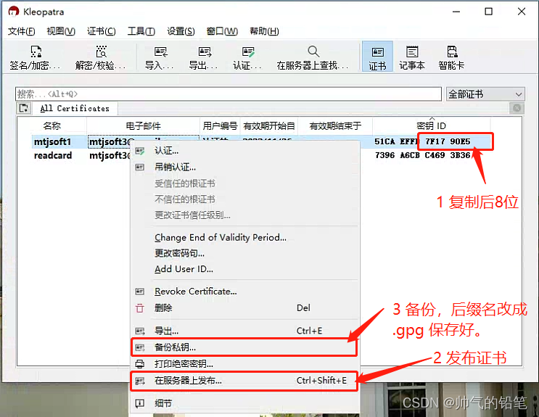
Task: Select the mtjsoft1 certificate row name
Action: [x=52, y=141]
